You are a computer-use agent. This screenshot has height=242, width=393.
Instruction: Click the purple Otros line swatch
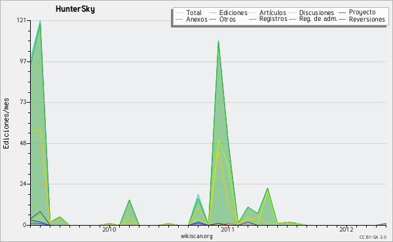(x=212, y=19)
